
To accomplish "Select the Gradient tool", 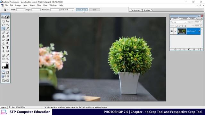I will [7, 40].
